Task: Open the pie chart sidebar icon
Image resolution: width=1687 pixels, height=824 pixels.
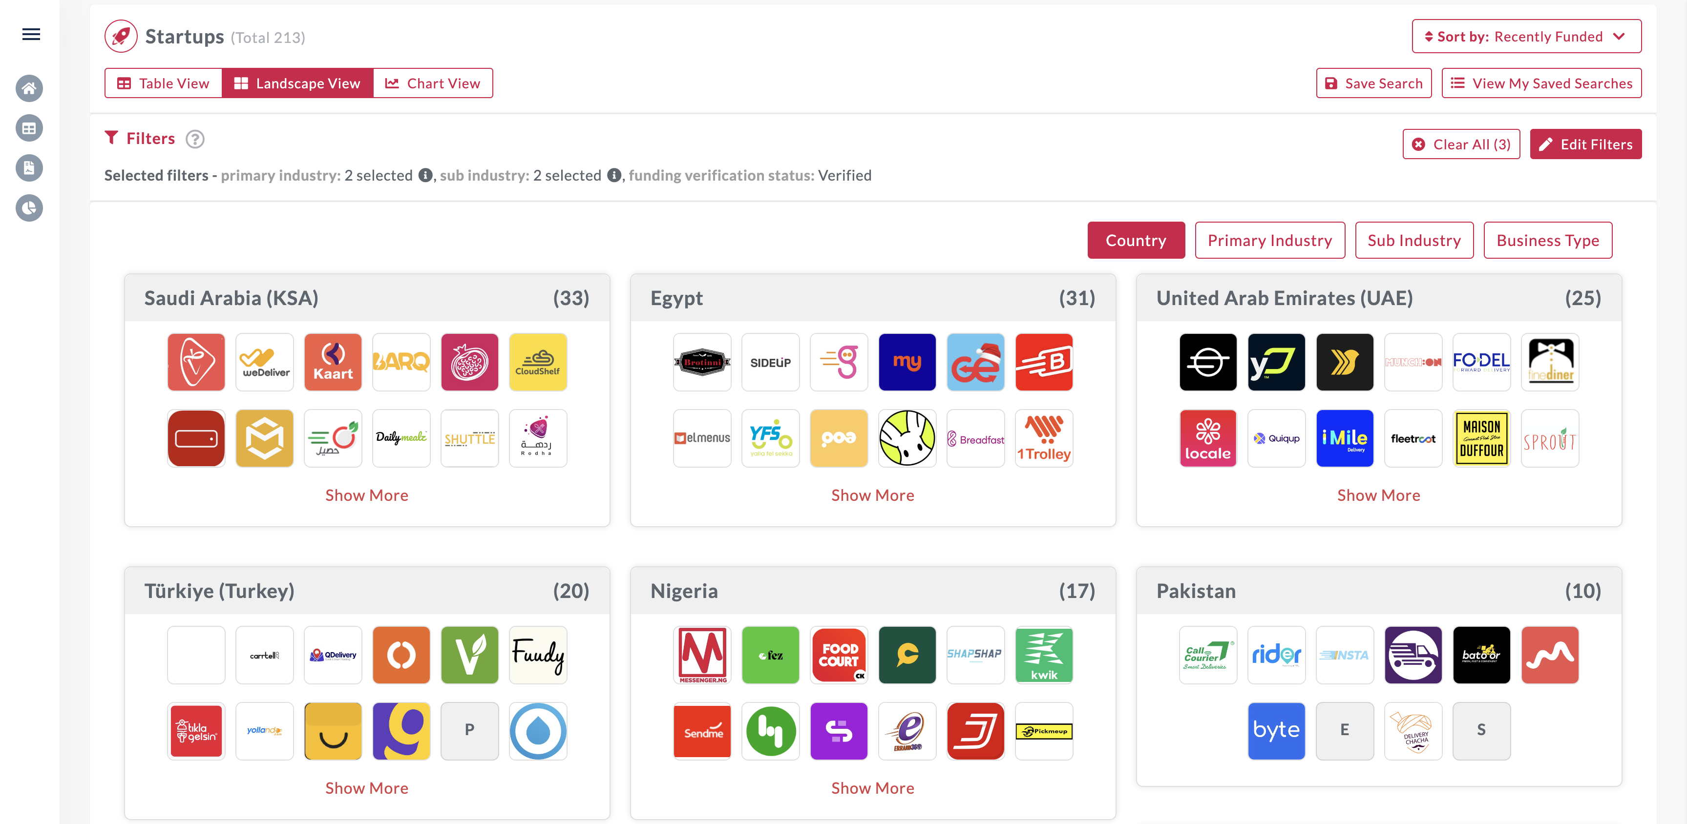Action: pyautogui.click(x=29, y=208)
